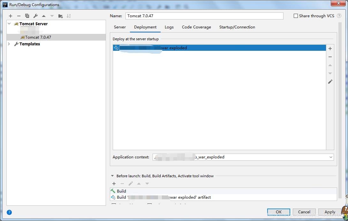Show Share through VCS help hint icon
This screenshot has height=221, width=348.
[339, 16]
